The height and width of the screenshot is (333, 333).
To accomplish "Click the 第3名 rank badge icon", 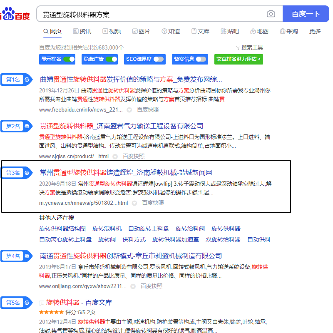I will 17,173.
